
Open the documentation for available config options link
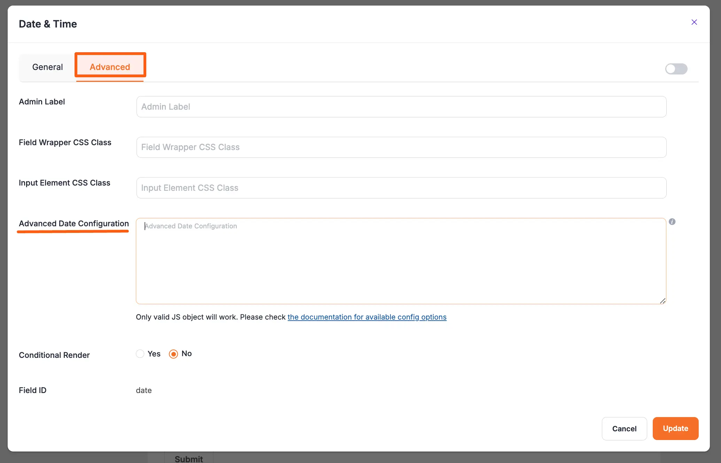click(367, 317)
